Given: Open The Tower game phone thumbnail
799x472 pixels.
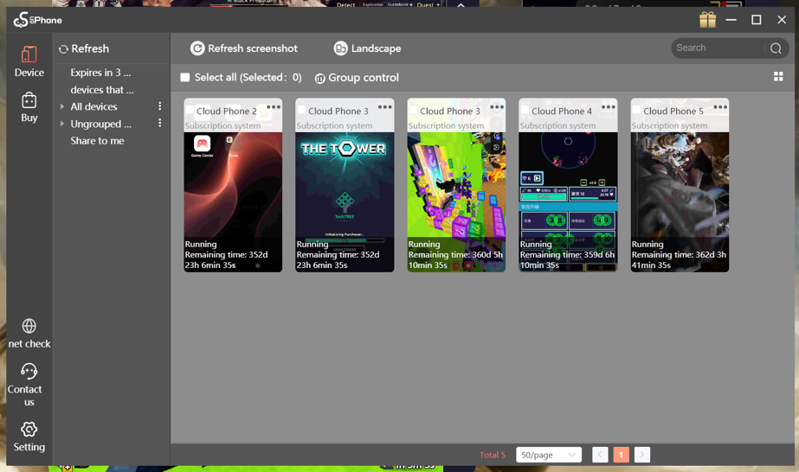Looking at the screenshot, I should 345,185.
